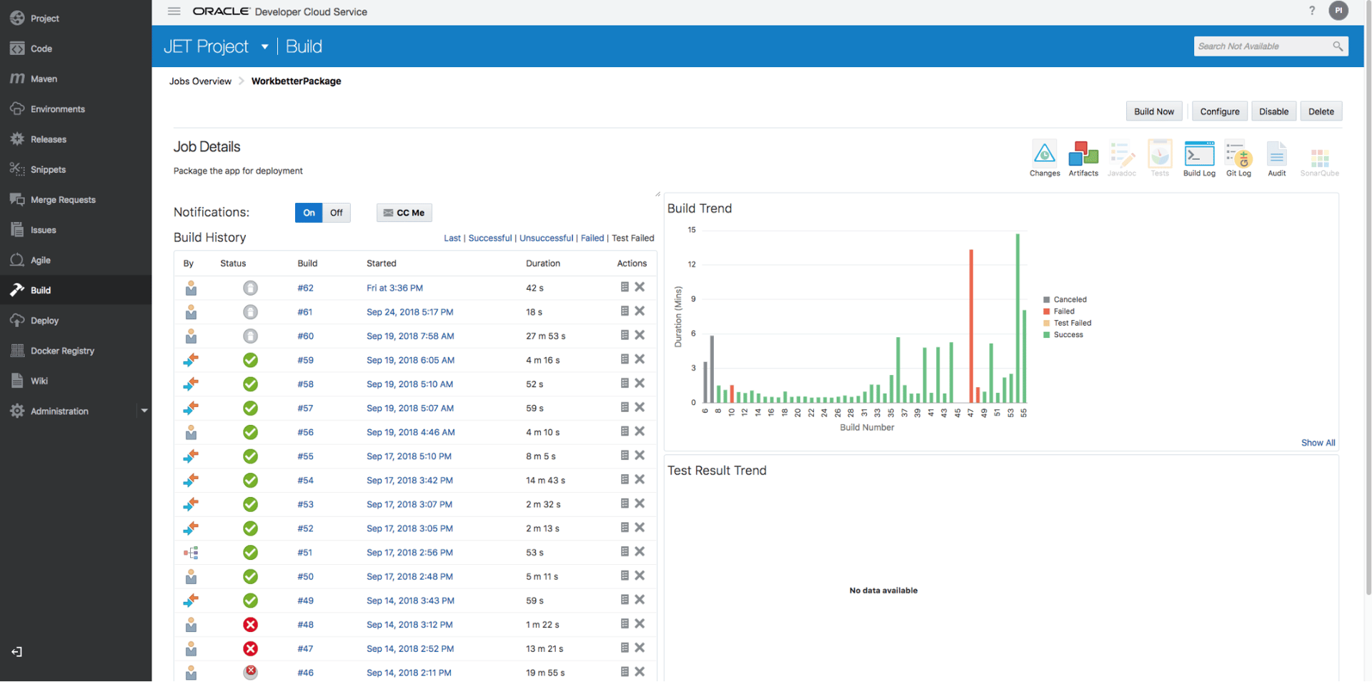
Task: Expand the Administration menu arrow
Action: [x=144, y=411]
